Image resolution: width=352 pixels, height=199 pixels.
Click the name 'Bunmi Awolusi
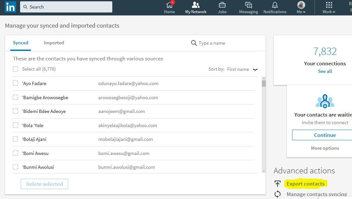tap(38, 167)
